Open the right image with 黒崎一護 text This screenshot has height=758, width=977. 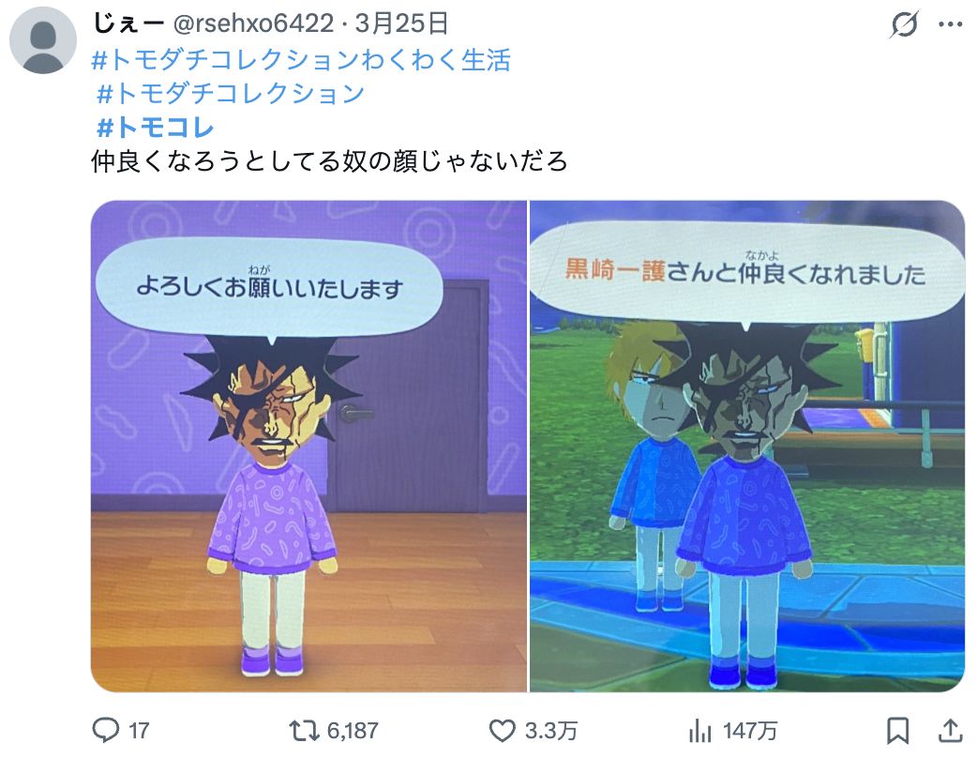tap(747, 447)
